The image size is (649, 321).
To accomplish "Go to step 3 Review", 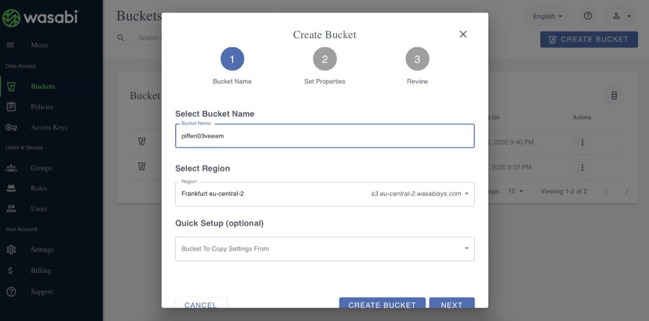I will (417, 59).
